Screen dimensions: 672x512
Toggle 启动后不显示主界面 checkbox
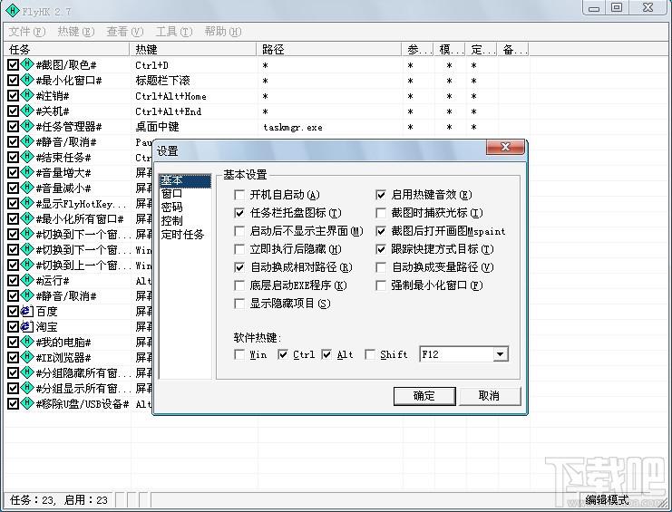pyautogui.click(x=239, y=232)
